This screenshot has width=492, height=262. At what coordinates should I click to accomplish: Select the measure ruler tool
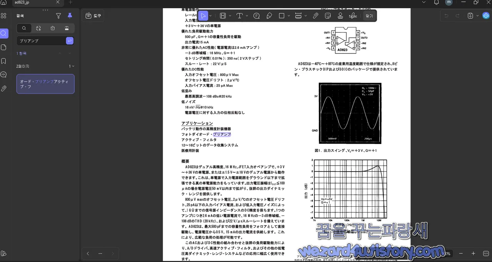tap(298, 16)
